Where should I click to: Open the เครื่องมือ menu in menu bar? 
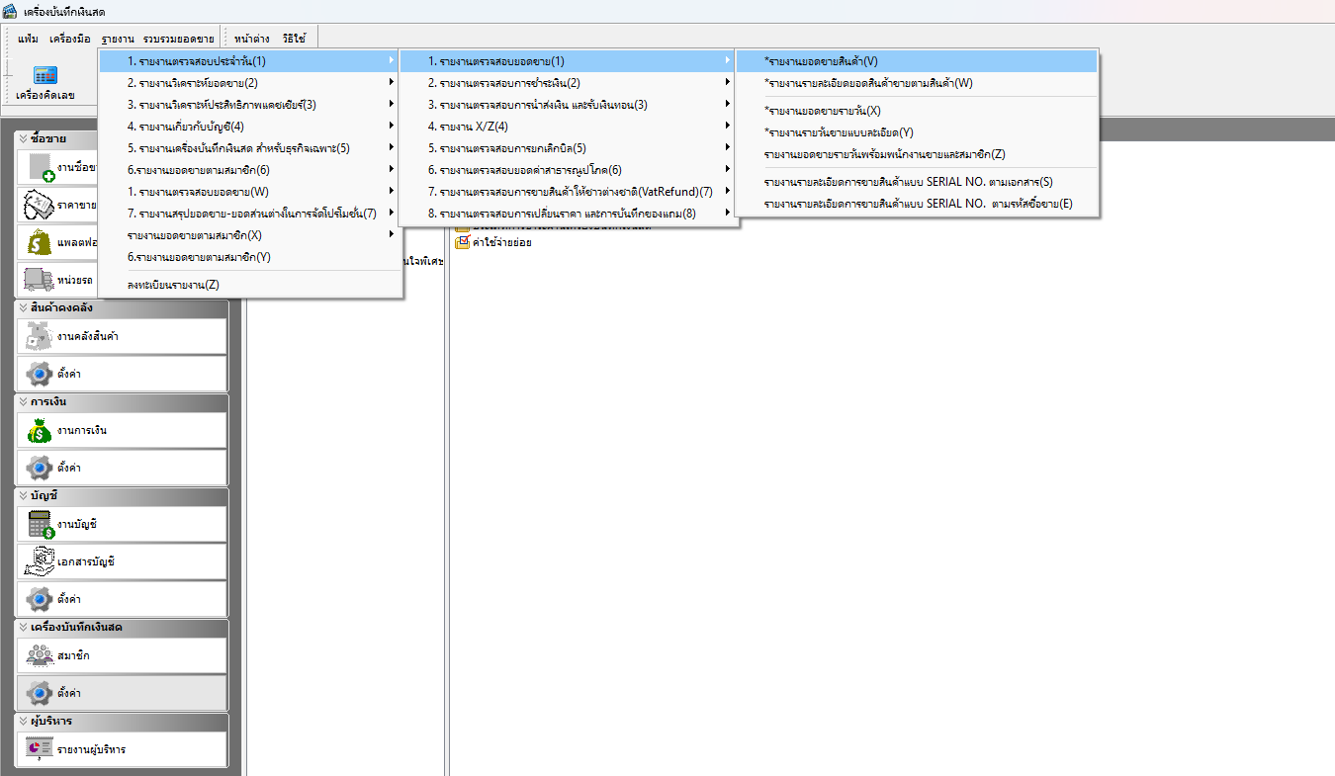coord(69,39)
